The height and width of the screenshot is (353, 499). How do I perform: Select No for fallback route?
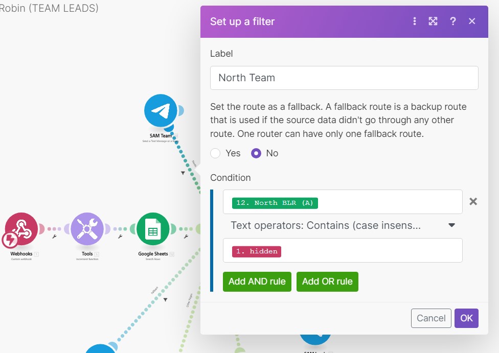(256, 153)
